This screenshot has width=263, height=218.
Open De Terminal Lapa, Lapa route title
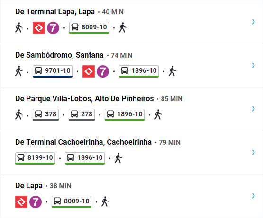55,12
